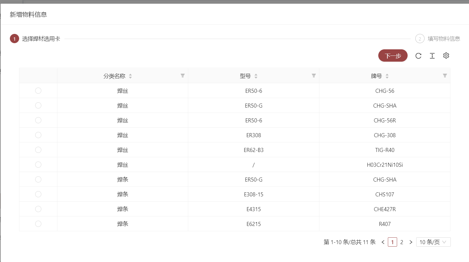
Task: Select radio for 焊丝 ER50-G CHG-SHA row
Action: 38,105
